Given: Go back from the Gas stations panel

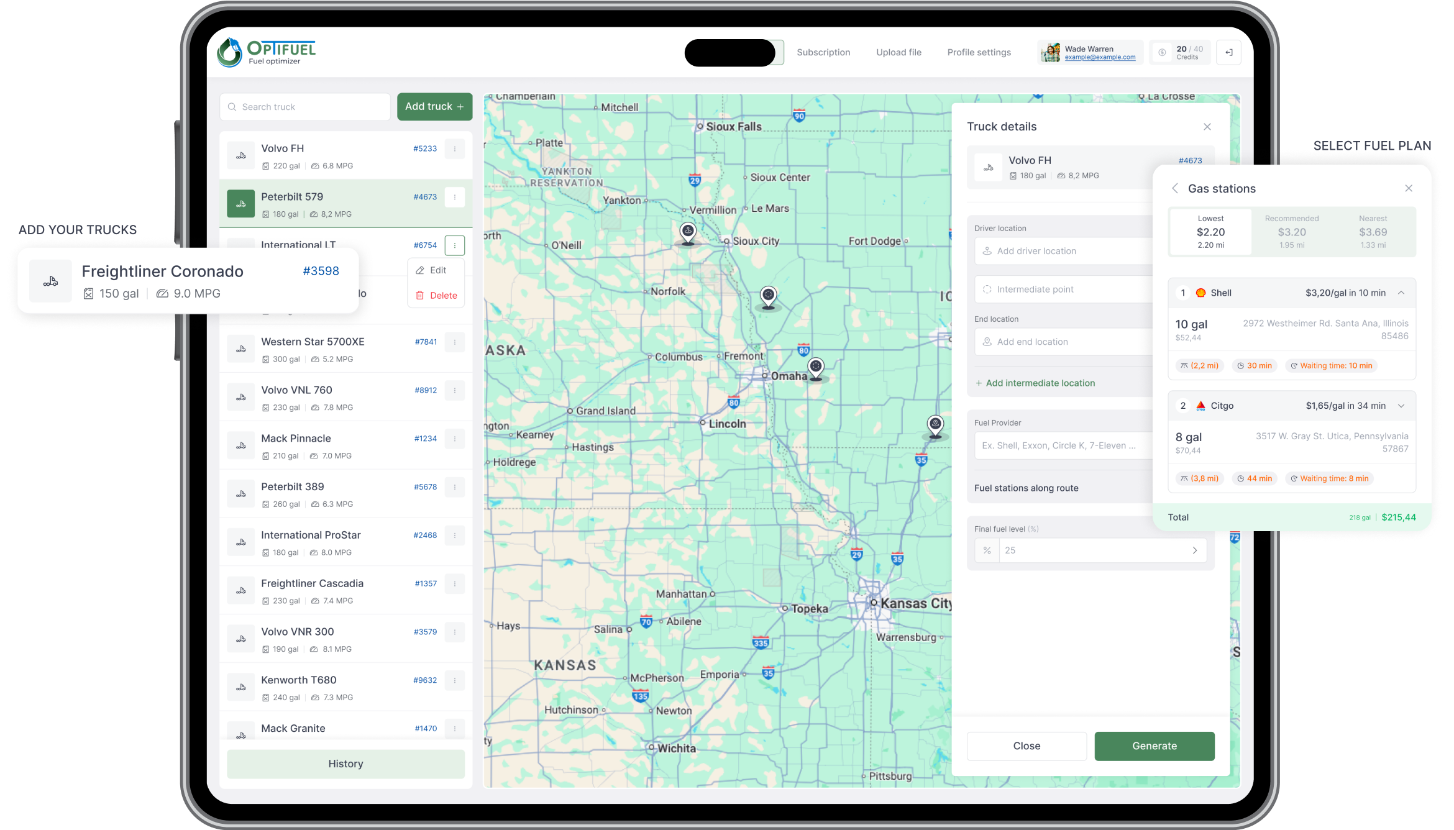Looking at the screenshot, I should [x=1175, y=189].
